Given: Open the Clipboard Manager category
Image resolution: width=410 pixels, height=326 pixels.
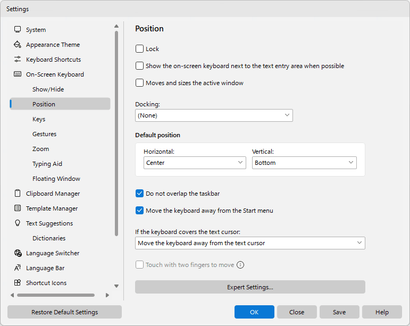Looking at the screenshot, I should click(53, 194).
